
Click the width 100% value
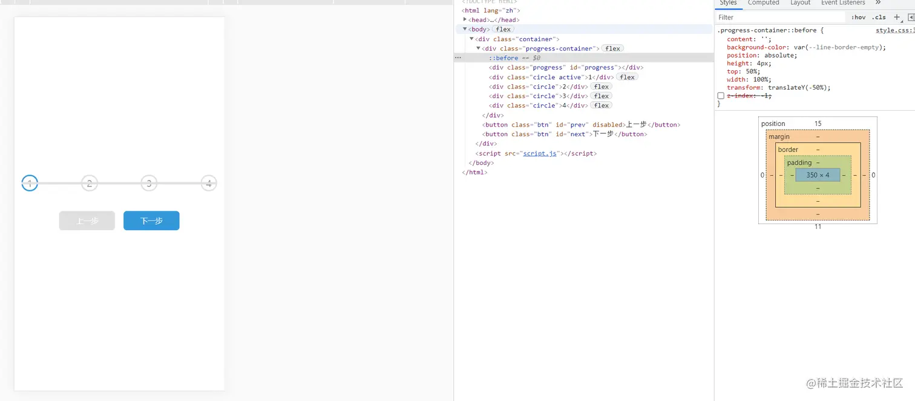coord(761,79)
